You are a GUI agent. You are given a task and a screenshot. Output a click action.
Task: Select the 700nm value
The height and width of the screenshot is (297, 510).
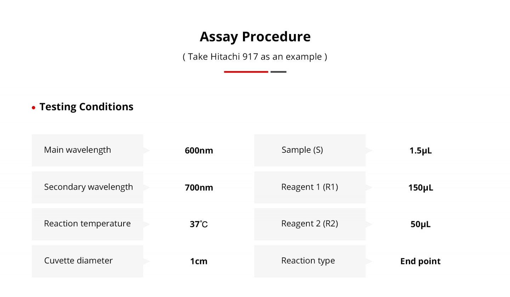199,187
